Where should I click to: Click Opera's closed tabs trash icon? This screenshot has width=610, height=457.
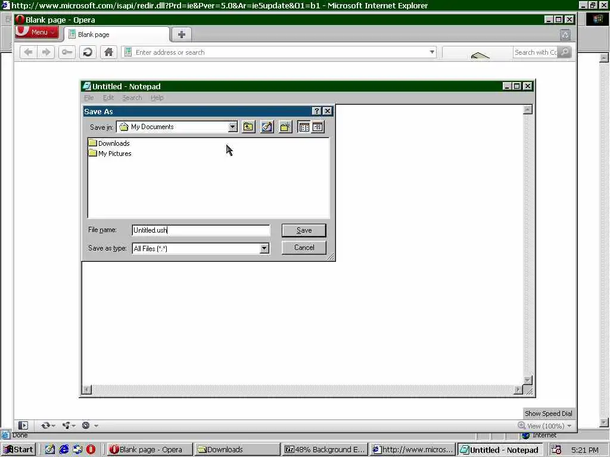coord(565,35)
